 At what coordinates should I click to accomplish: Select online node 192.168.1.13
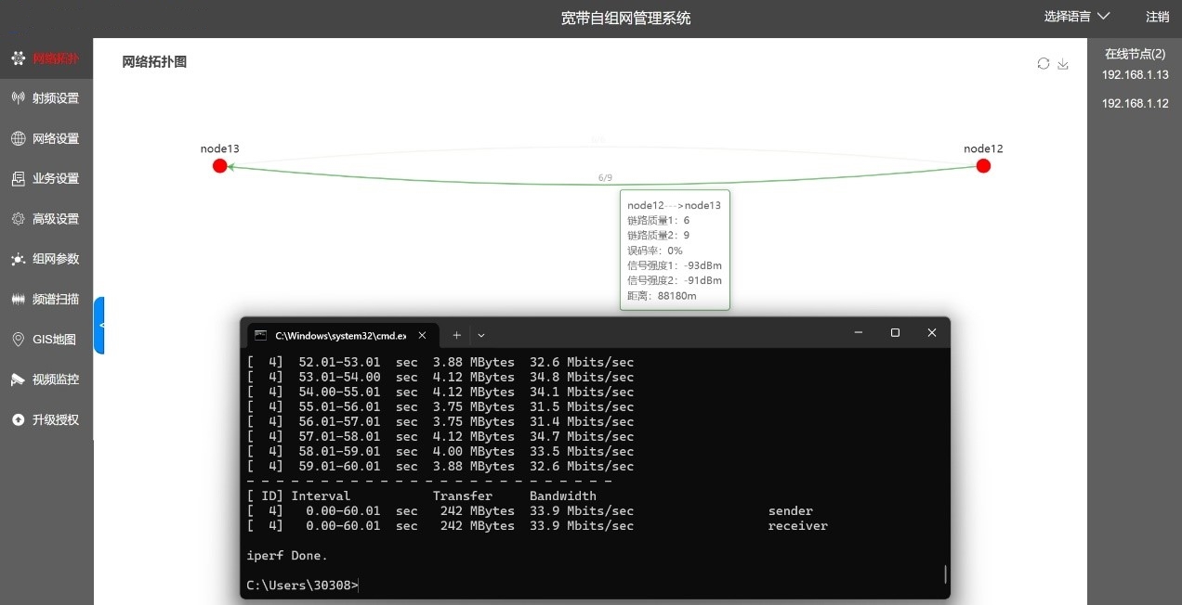tap(1136, 74)
